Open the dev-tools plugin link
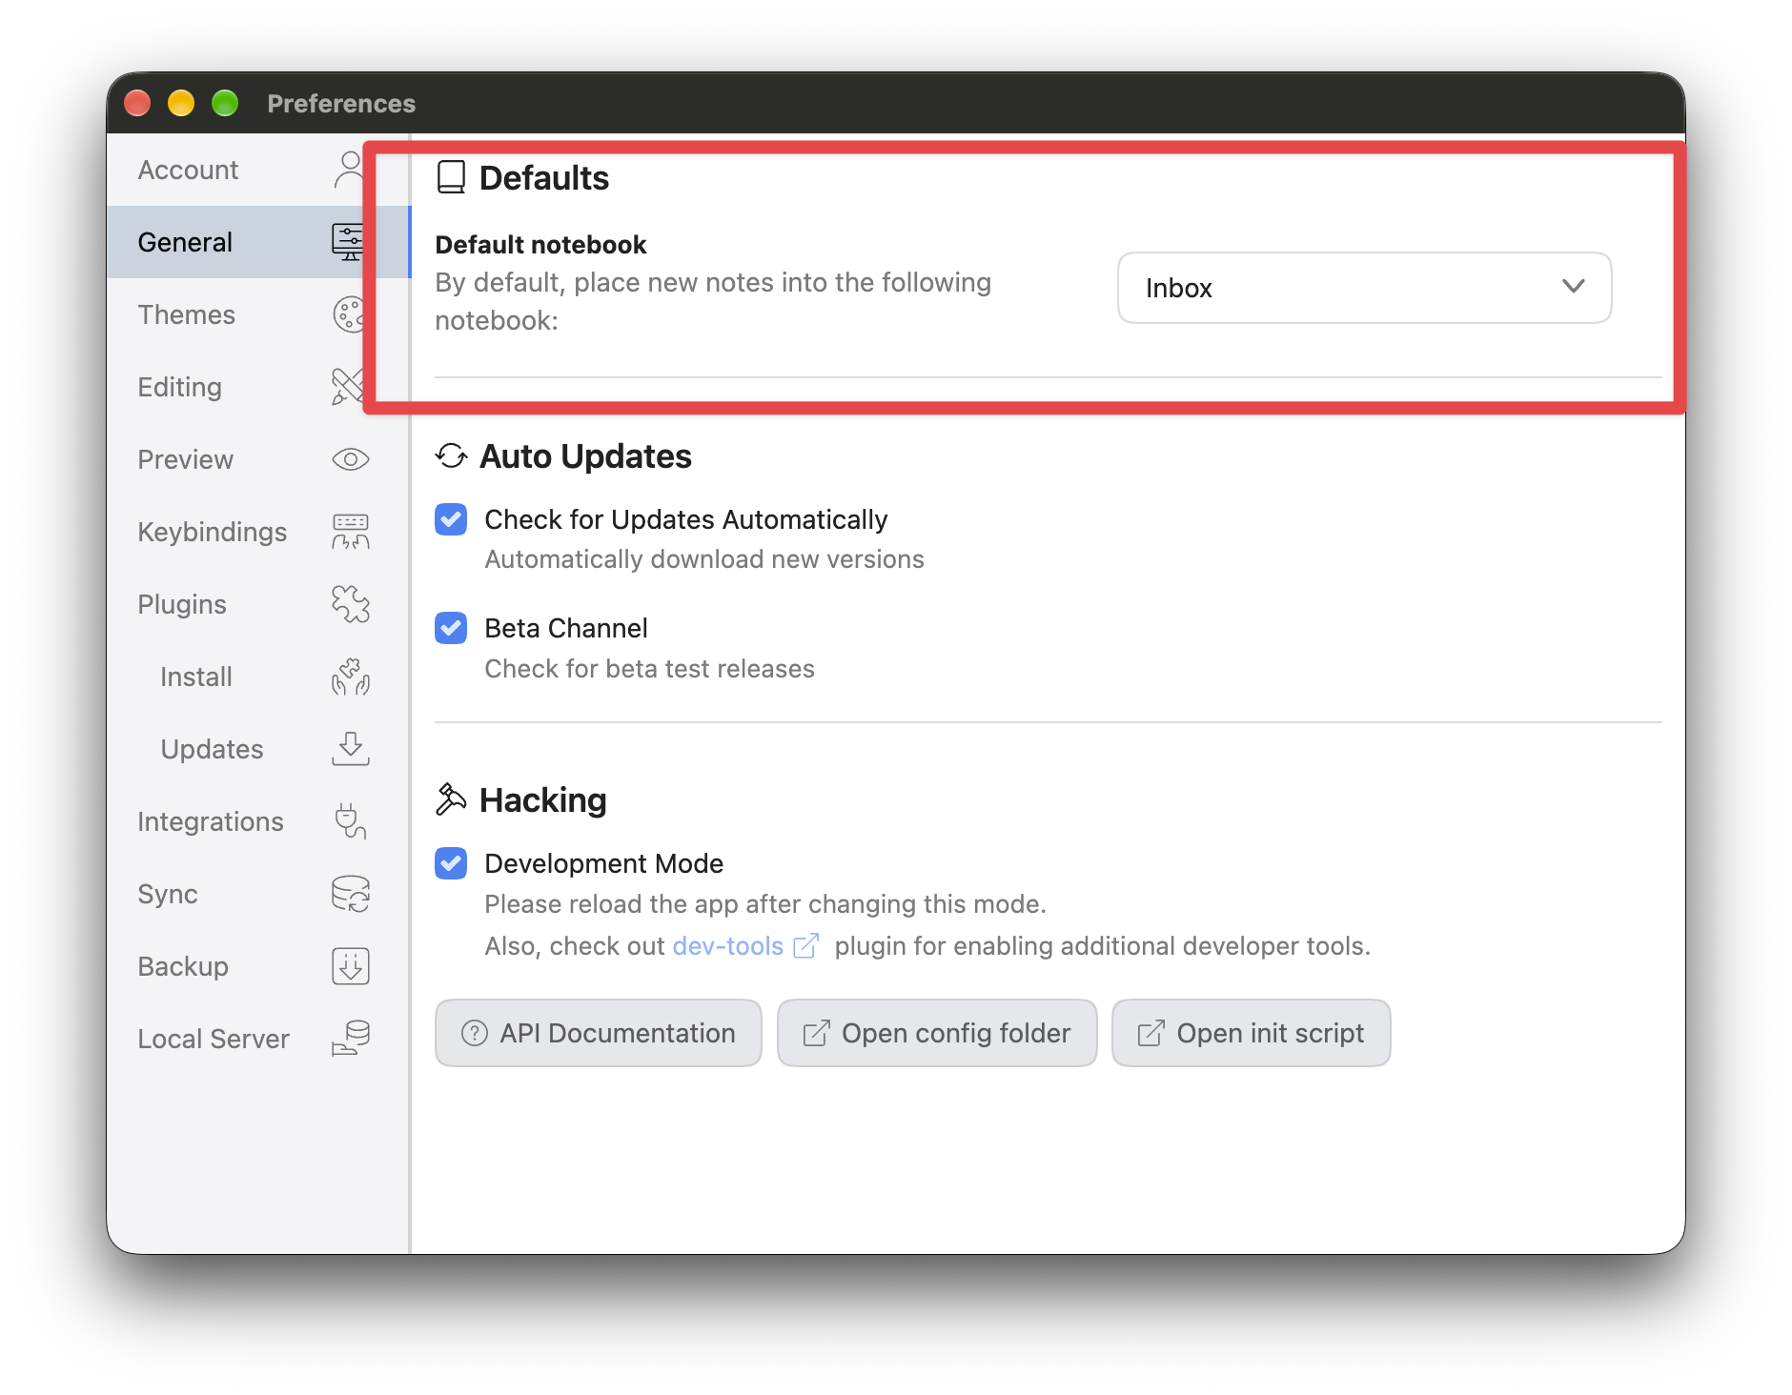Viewport: 1792px width, 1395px height. [x=728, y=945]
